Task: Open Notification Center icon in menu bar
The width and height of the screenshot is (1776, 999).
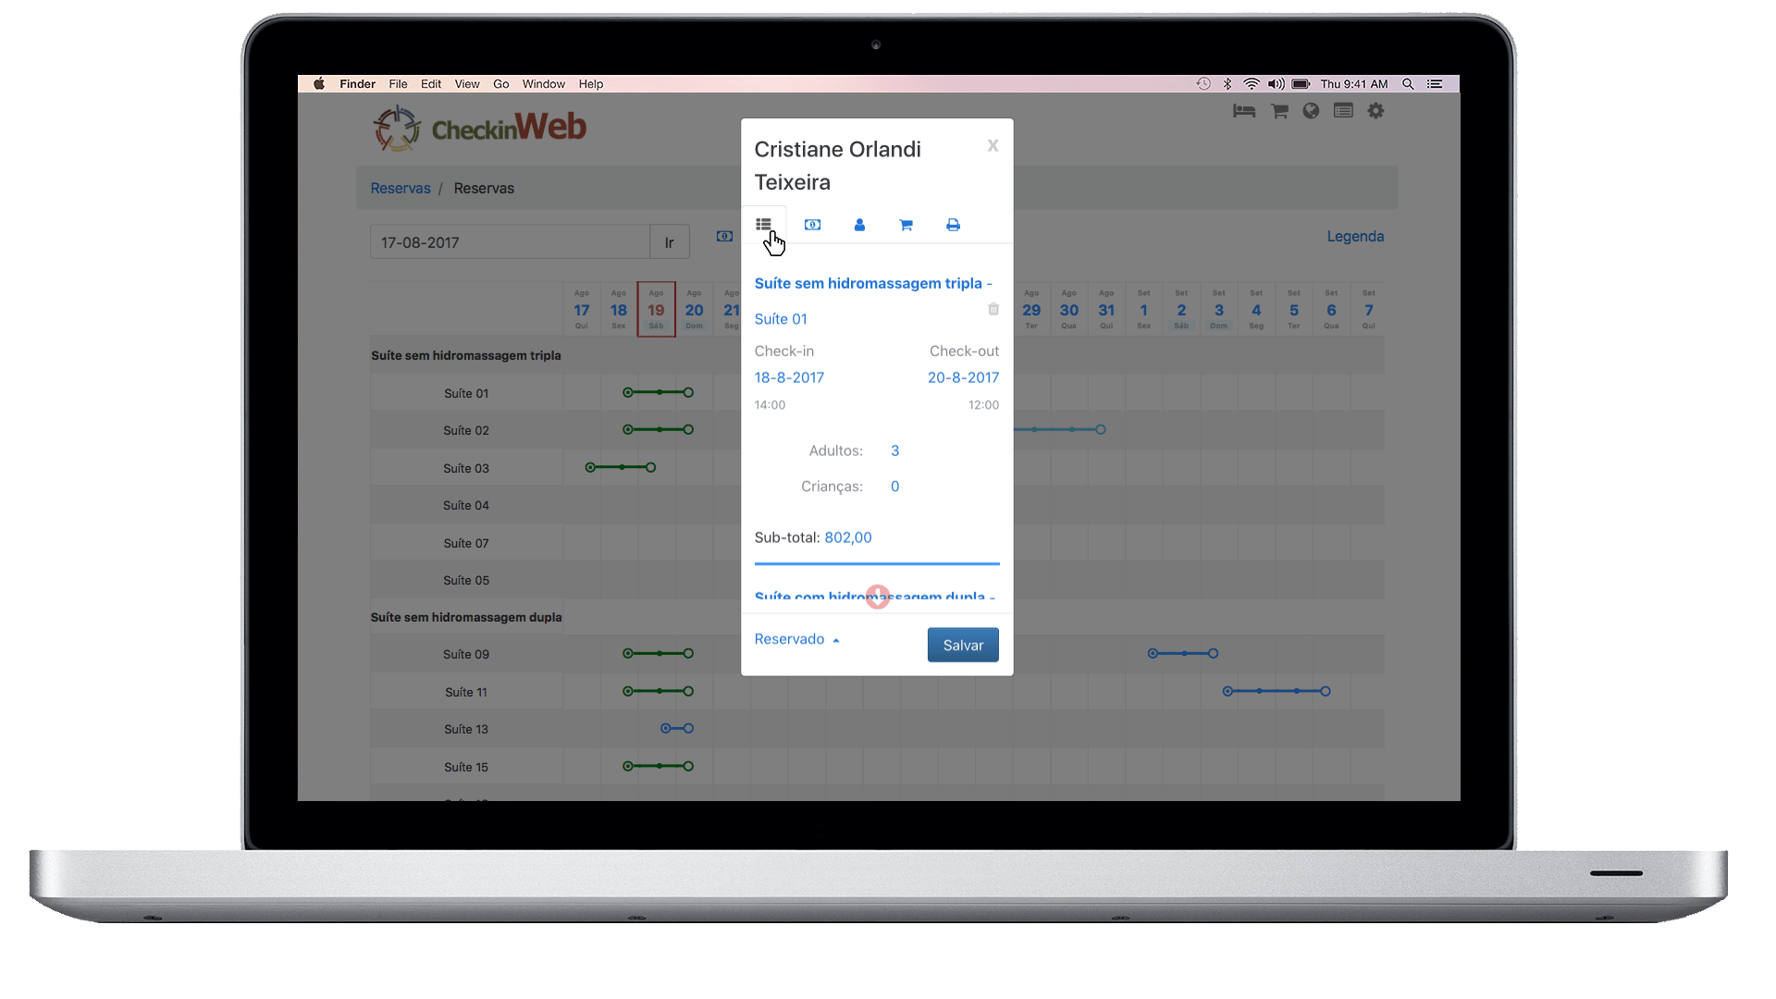Action: tap(1435, 83)
